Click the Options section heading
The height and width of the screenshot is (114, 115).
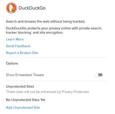(x=12, y=64)
